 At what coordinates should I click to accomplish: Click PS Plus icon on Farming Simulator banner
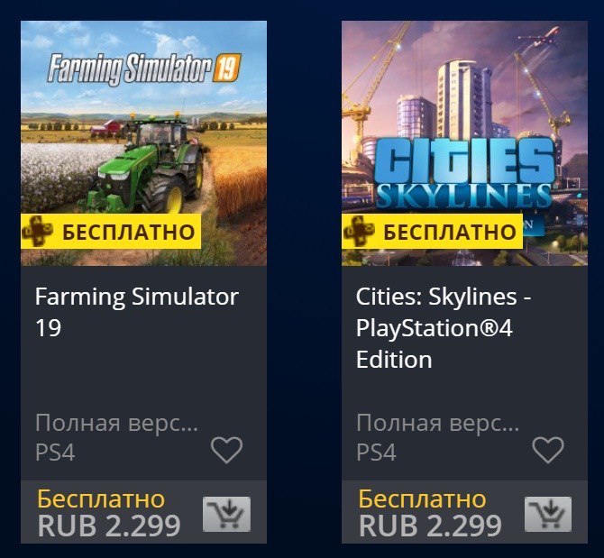click(x=37, y=231)
